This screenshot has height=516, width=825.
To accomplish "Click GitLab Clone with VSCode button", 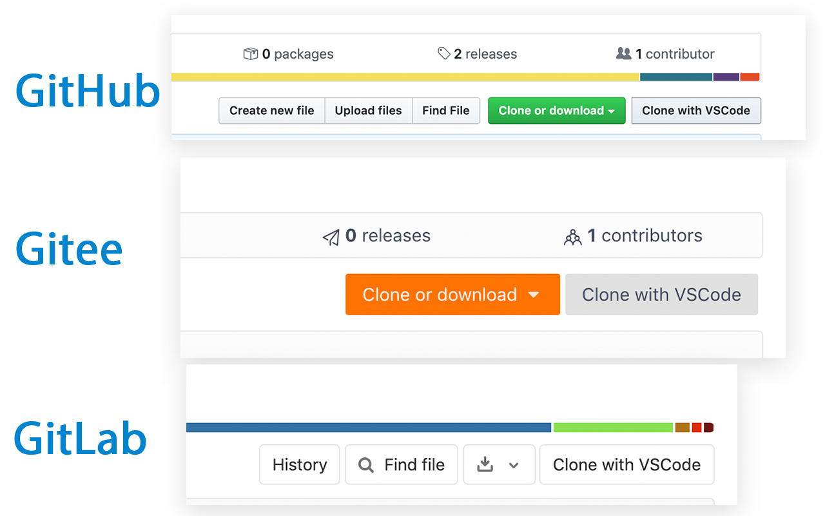I will click(x=626, y=464).
